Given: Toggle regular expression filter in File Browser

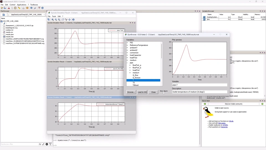Looking at the screenshot, I should [x=44, y=144].
